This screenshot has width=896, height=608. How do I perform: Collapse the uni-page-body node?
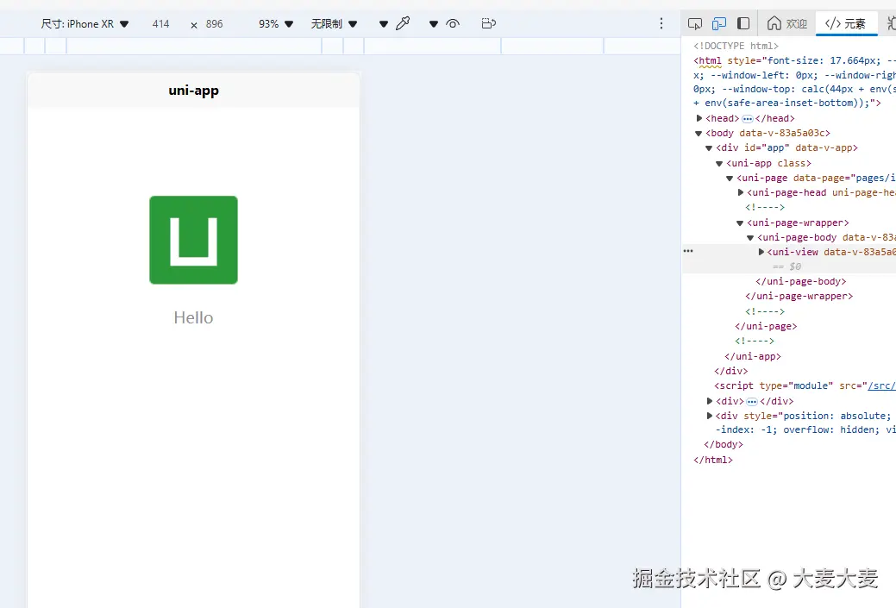tap(751, 238)
